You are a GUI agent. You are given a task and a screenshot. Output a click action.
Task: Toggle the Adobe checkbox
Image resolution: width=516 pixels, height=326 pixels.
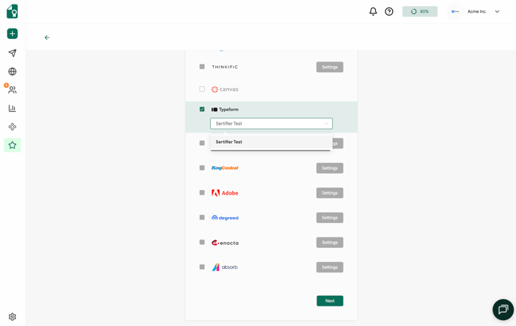202,193
